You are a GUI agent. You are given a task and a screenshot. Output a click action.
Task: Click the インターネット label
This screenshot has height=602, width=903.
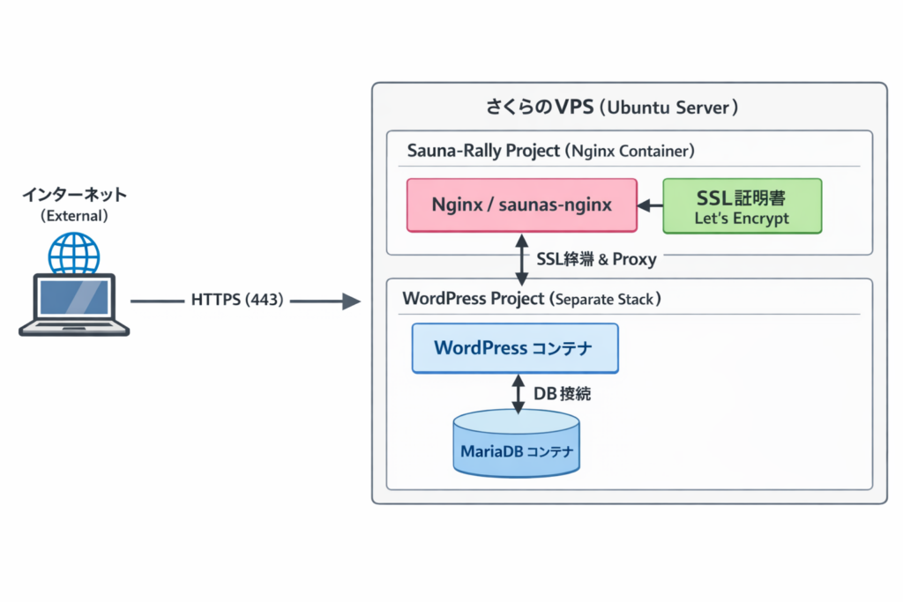coord(75,195)
